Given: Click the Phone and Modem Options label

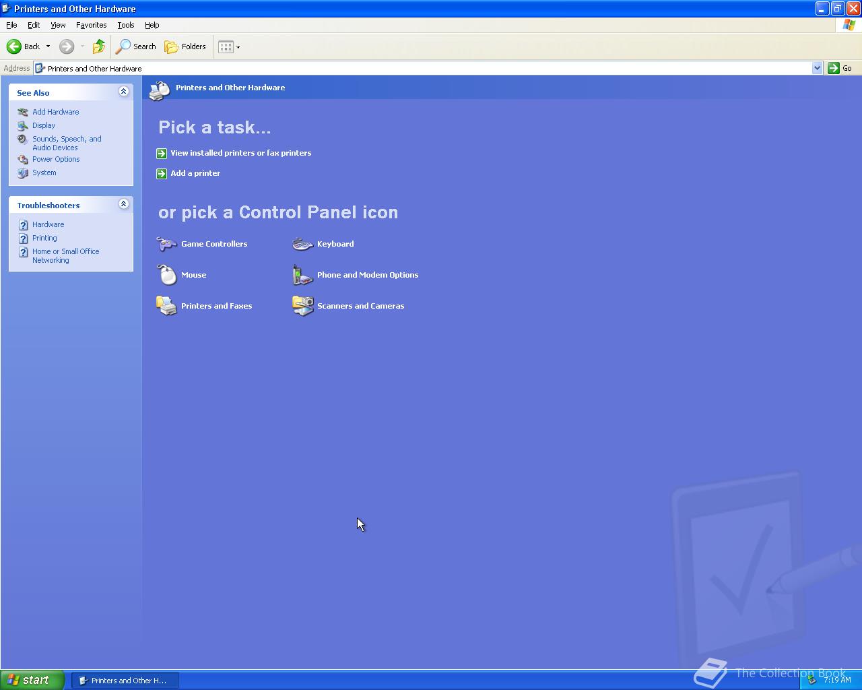Looking at the screenshot, I should click(368, 275).
